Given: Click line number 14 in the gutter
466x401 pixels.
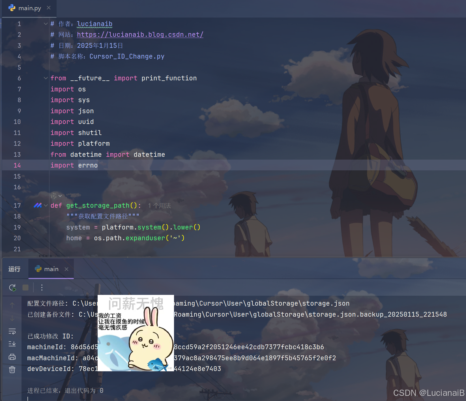Looking at the screenshot, I should pyautogui.click(x=17, y=165).
